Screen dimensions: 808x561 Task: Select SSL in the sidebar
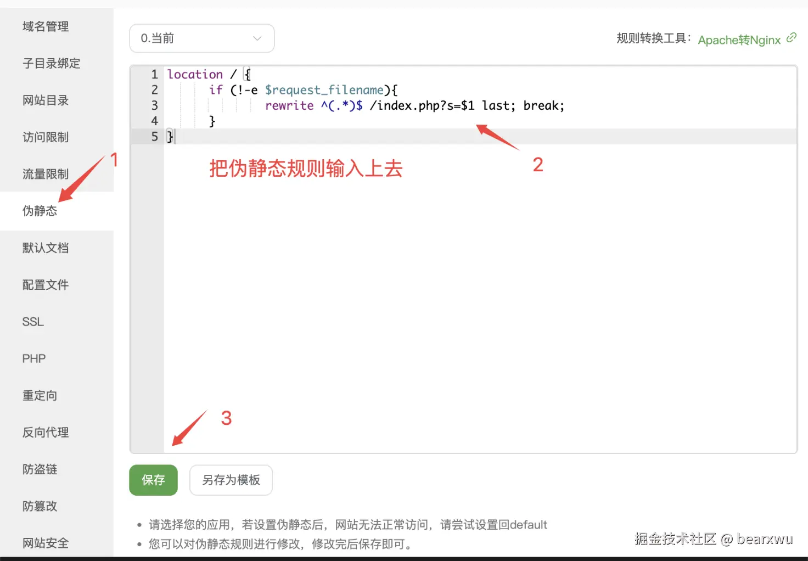coord(33,322)
